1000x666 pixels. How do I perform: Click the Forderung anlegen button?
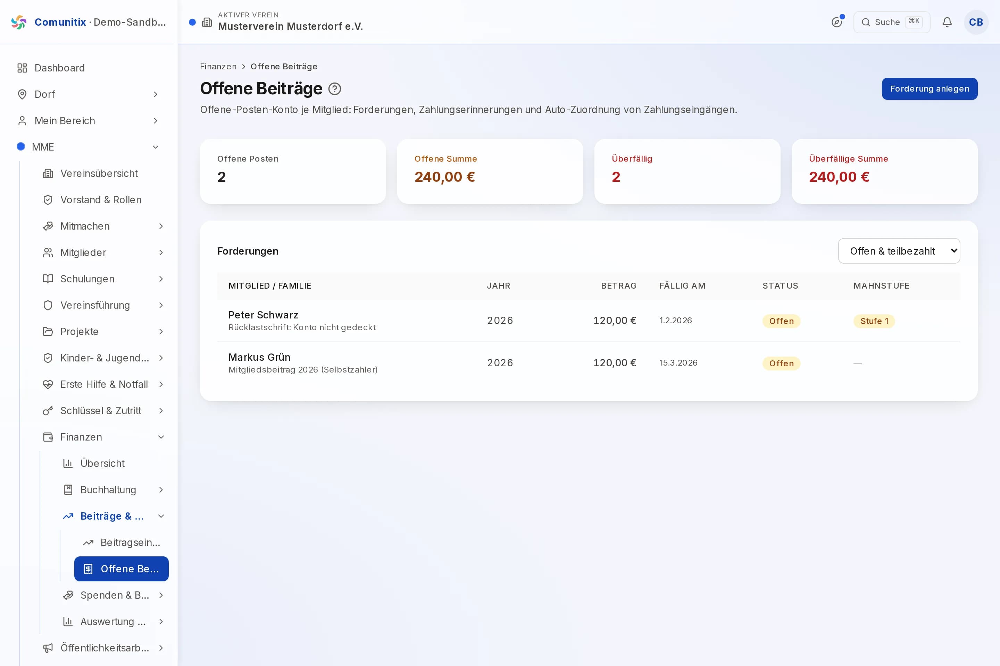(930, 89)
